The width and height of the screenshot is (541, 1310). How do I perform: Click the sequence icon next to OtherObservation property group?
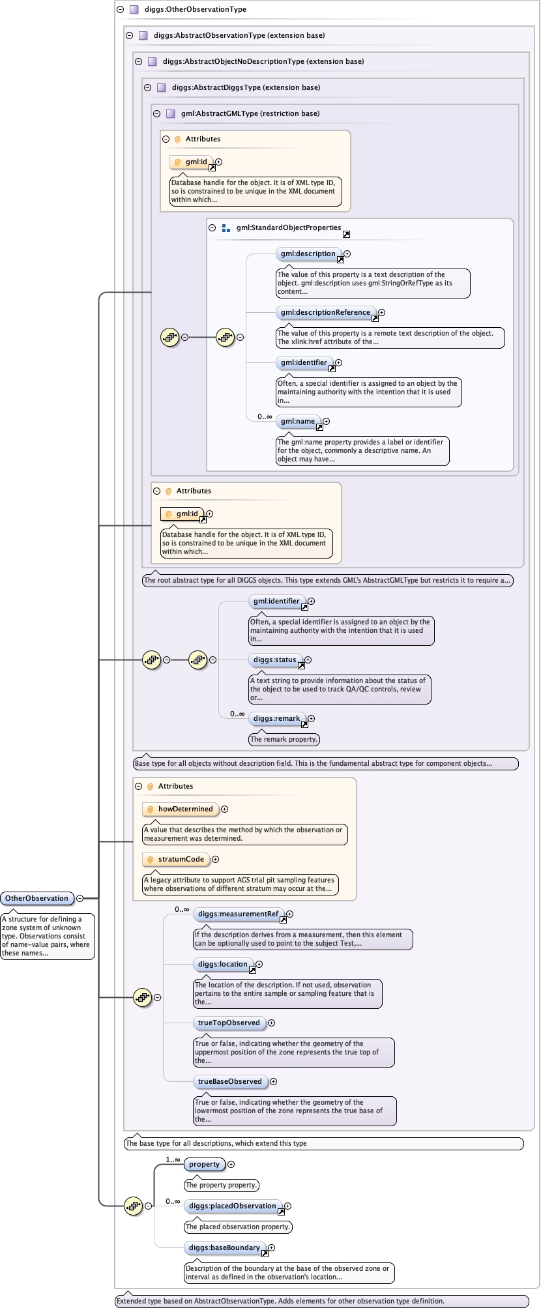point(133,1206)
